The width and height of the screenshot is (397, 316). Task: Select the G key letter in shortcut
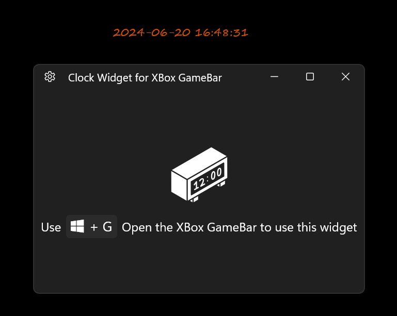click(107, 227)
